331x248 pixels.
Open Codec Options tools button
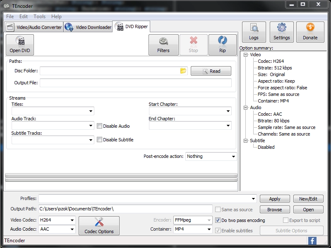tap(99, 225)
